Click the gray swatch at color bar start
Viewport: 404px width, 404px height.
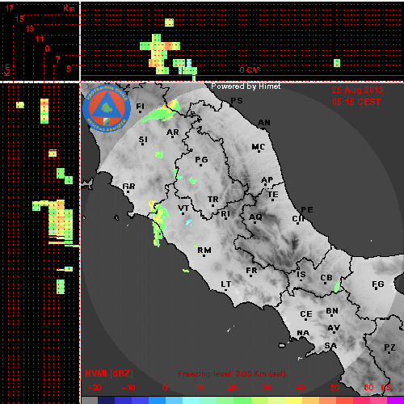pyautogui.click(x=90, y=400)
